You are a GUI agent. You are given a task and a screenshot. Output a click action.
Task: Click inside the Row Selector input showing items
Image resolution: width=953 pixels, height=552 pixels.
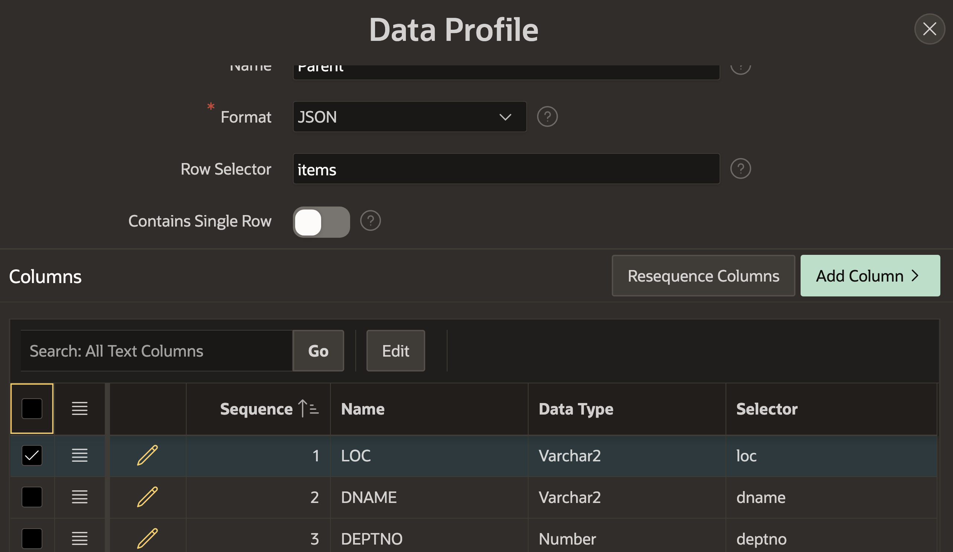pos(505,169)
